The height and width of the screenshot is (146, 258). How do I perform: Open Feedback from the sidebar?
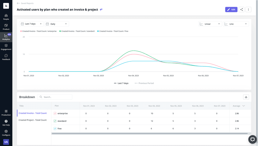coord(6,57)
